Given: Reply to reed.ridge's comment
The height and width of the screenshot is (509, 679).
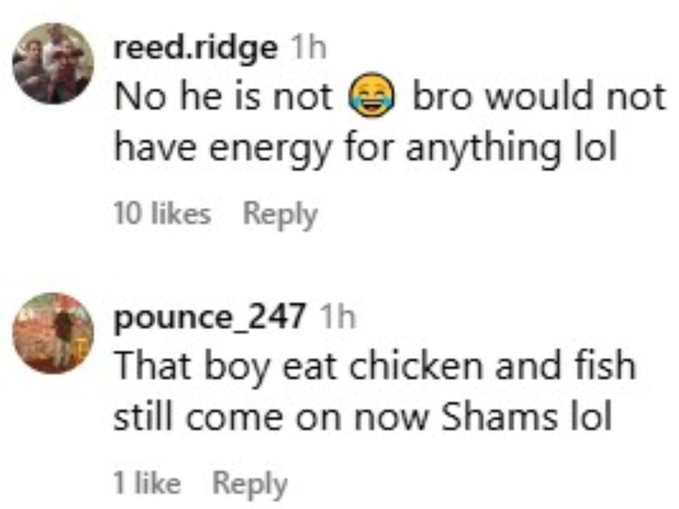Looking at the screenshot, I should 280,214.
